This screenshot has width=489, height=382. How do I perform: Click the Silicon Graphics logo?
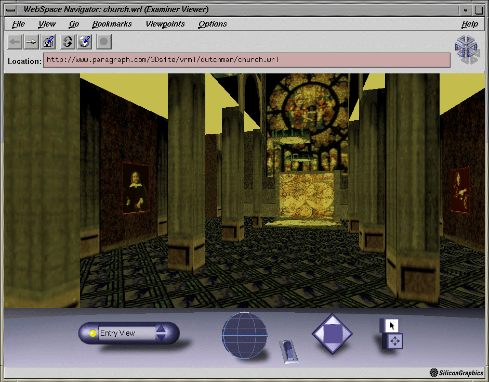coord(456,373)
